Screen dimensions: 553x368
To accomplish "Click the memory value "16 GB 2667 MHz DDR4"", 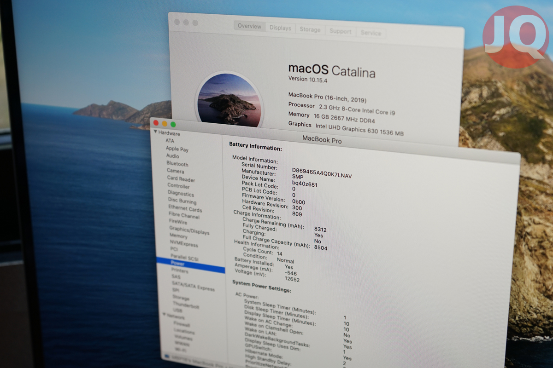I will 343,119.
